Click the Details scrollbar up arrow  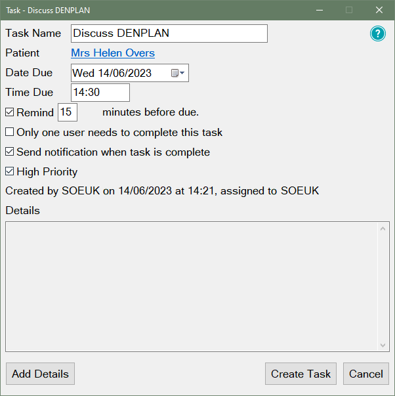pos(383,229)
